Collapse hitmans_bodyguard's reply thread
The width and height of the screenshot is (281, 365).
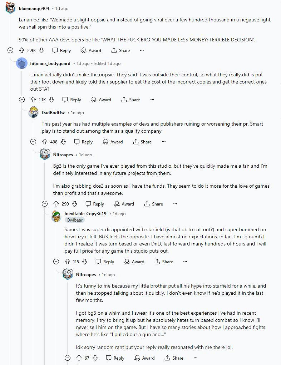coord(22,100)
